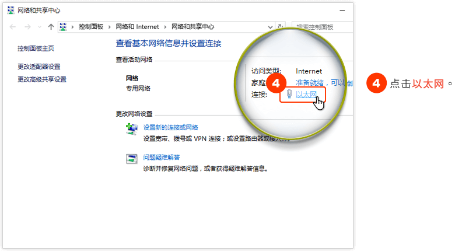
Task: Select 网络和 Internet in the address breadcrumb
Action: click(x=138, y=27)
